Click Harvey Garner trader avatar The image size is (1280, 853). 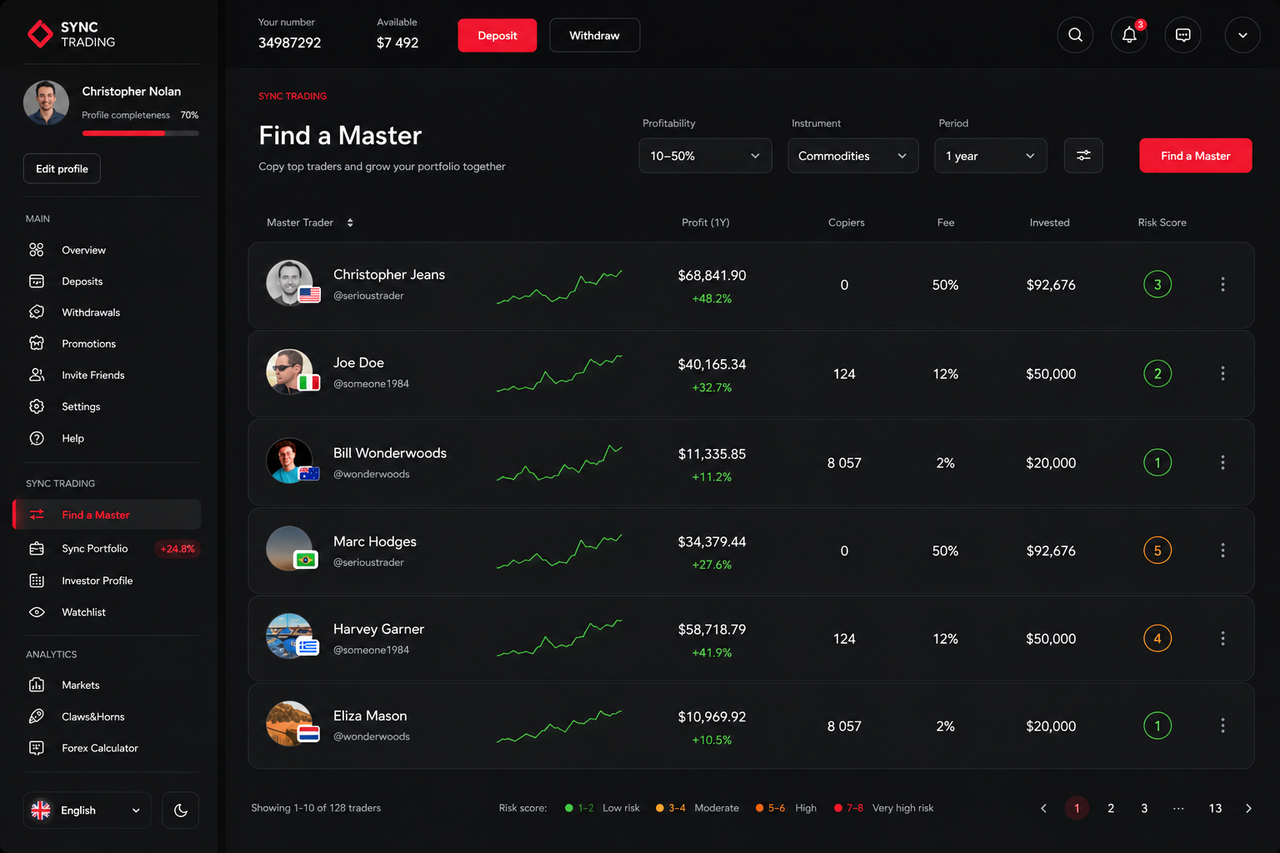point(290,636)
